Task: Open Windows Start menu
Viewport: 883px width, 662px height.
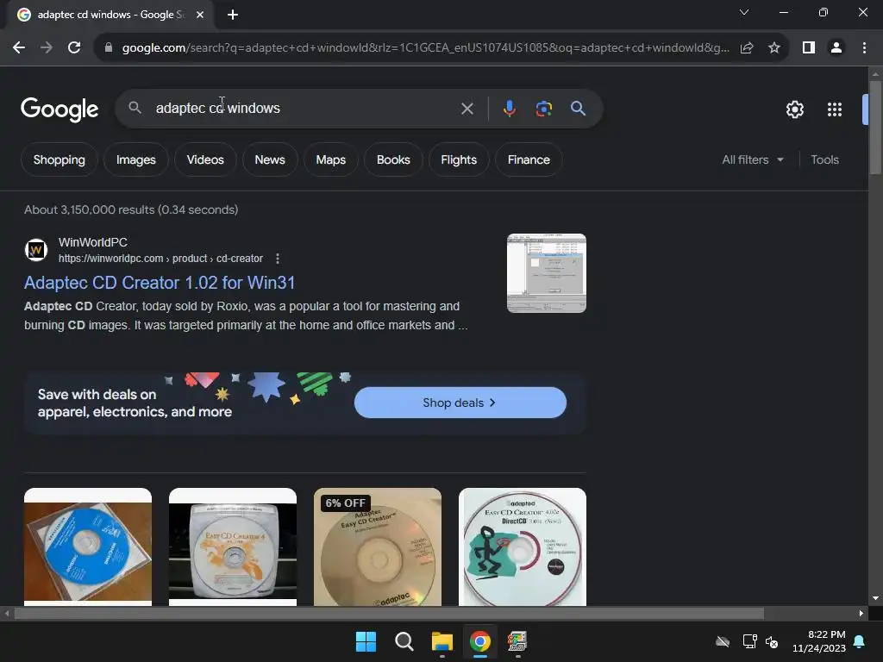Action: pyautogui.click(x=366, y=641)
